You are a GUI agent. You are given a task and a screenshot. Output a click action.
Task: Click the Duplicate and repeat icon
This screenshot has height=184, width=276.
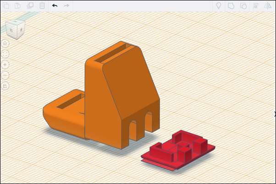tap(30, 5)
